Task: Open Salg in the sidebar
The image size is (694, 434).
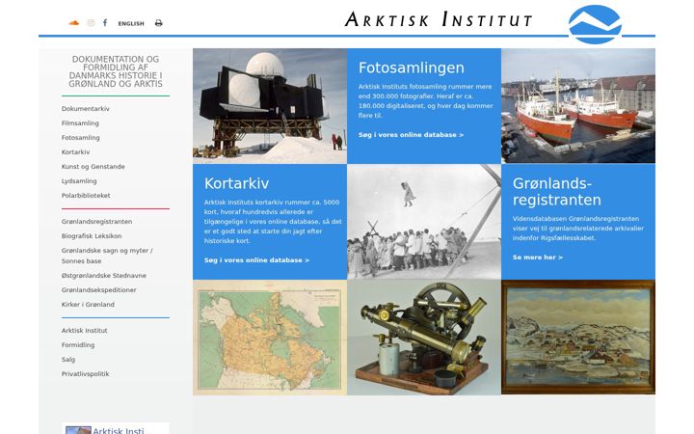Action: [68, 360]
